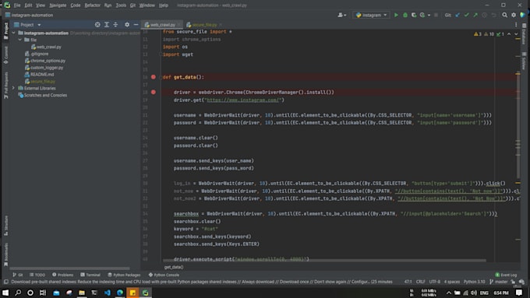Open Search Everywhere magnifier
Screen dimensions: 530x298
504,15
